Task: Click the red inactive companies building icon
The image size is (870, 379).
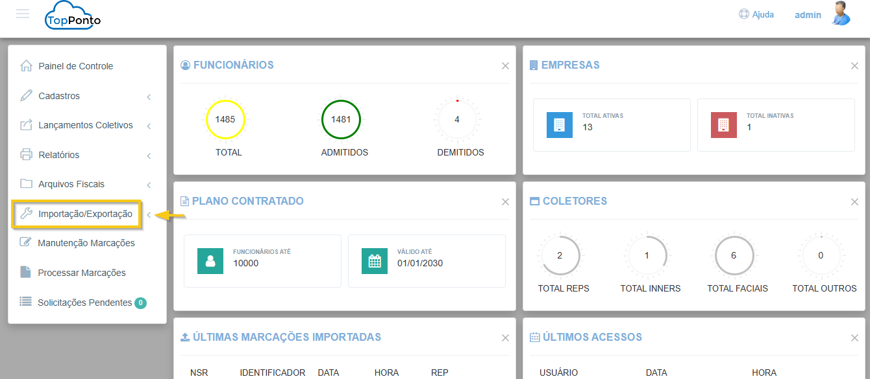Action: click(723, 125)
